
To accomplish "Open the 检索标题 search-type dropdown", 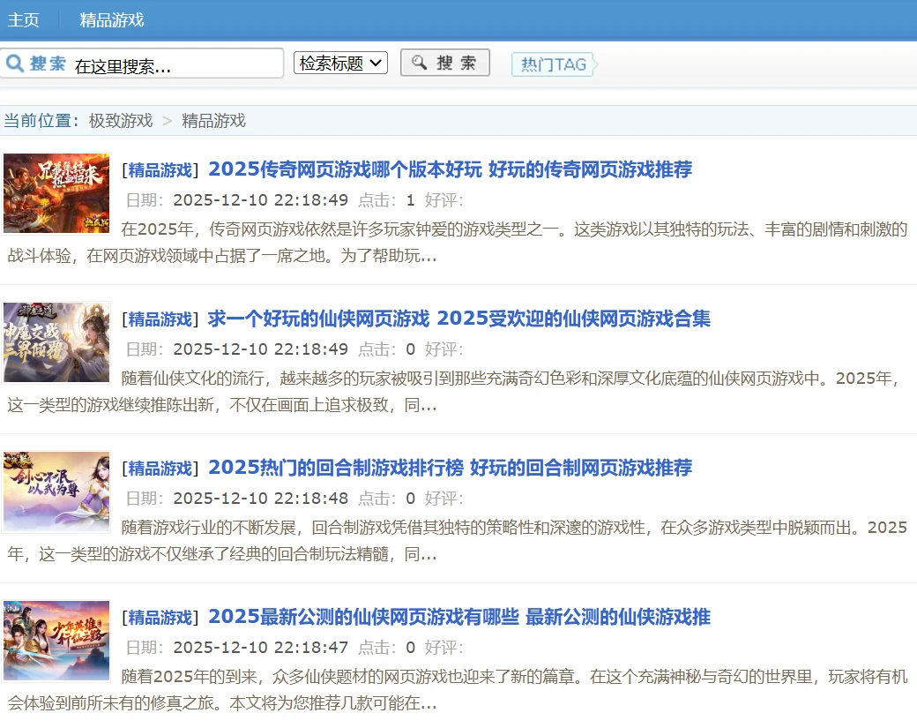I will (340, 63).
